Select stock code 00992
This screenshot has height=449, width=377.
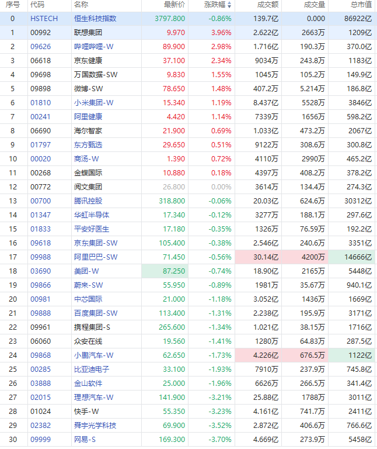(x=41, y=33)
